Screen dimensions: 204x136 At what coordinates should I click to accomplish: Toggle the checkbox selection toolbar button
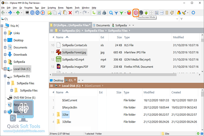99,13
